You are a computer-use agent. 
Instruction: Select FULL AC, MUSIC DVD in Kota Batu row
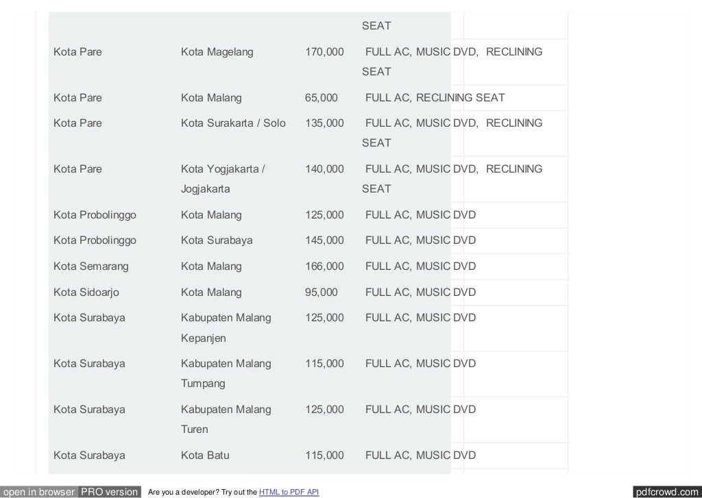click(x=420, y=456)
